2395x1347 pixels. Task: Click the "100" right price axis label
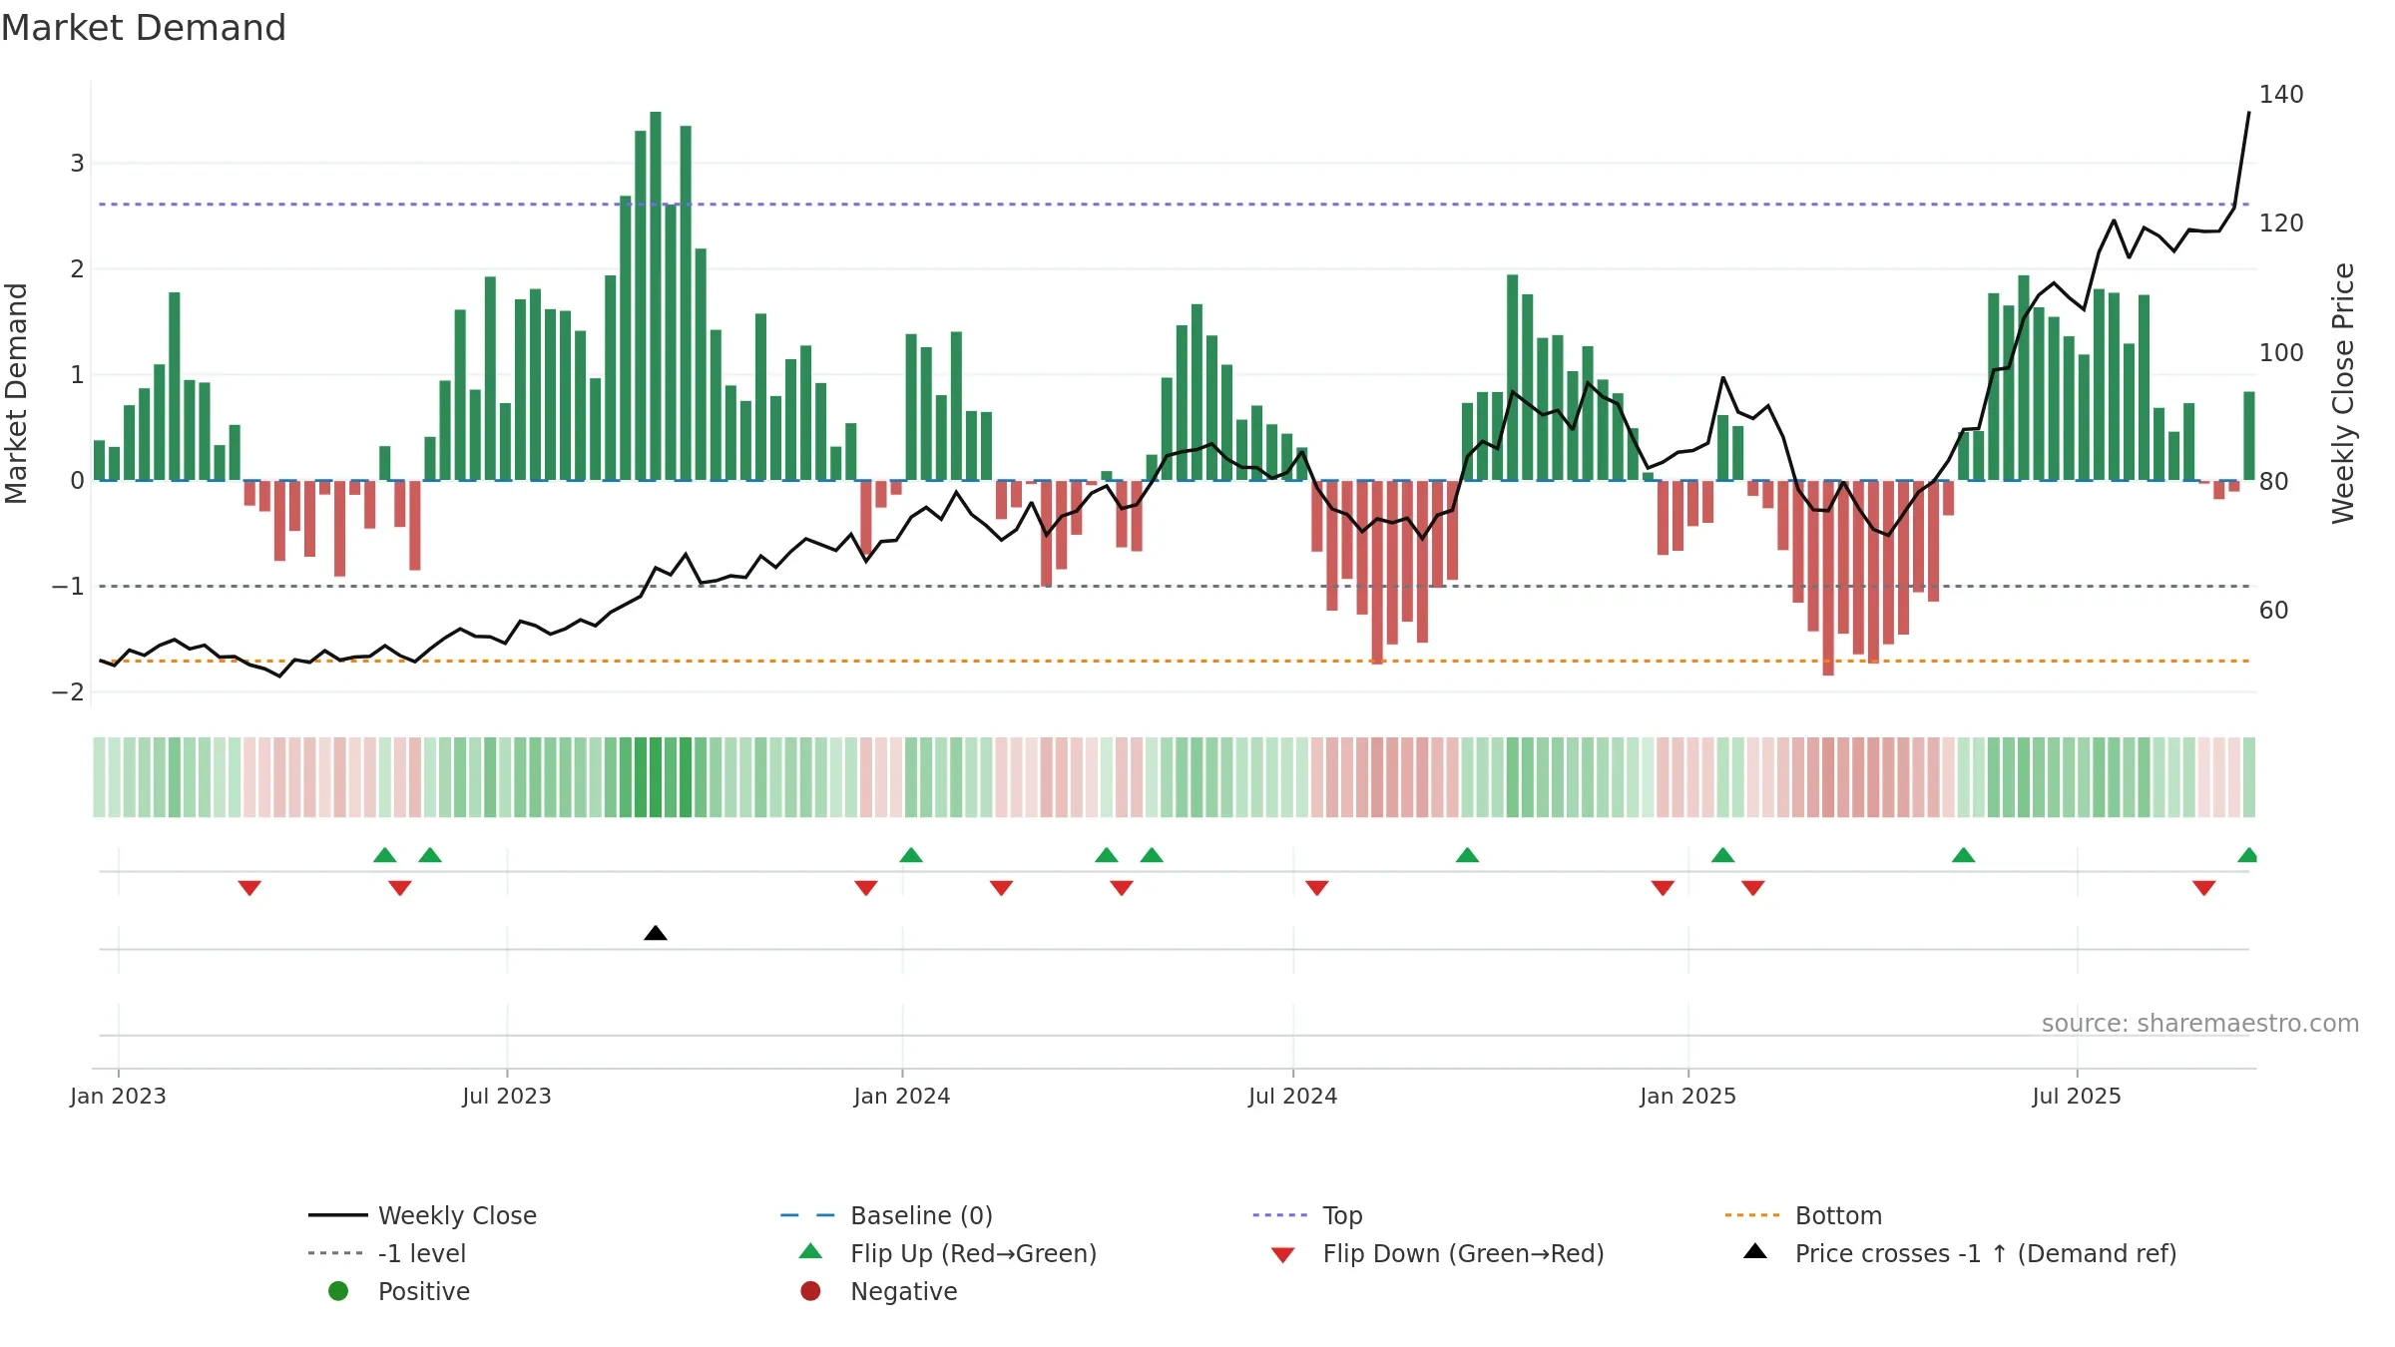(x=2281, y=353)
